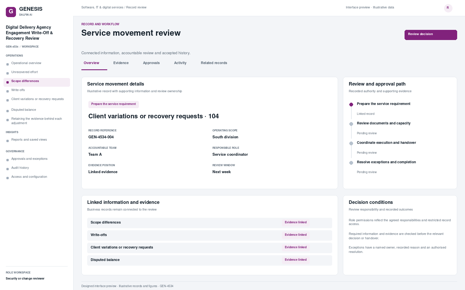Switch to the Evidence tab

click(121, 63)
